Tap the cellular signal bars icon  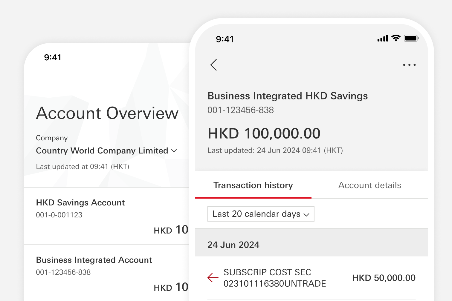pos(383,38)
